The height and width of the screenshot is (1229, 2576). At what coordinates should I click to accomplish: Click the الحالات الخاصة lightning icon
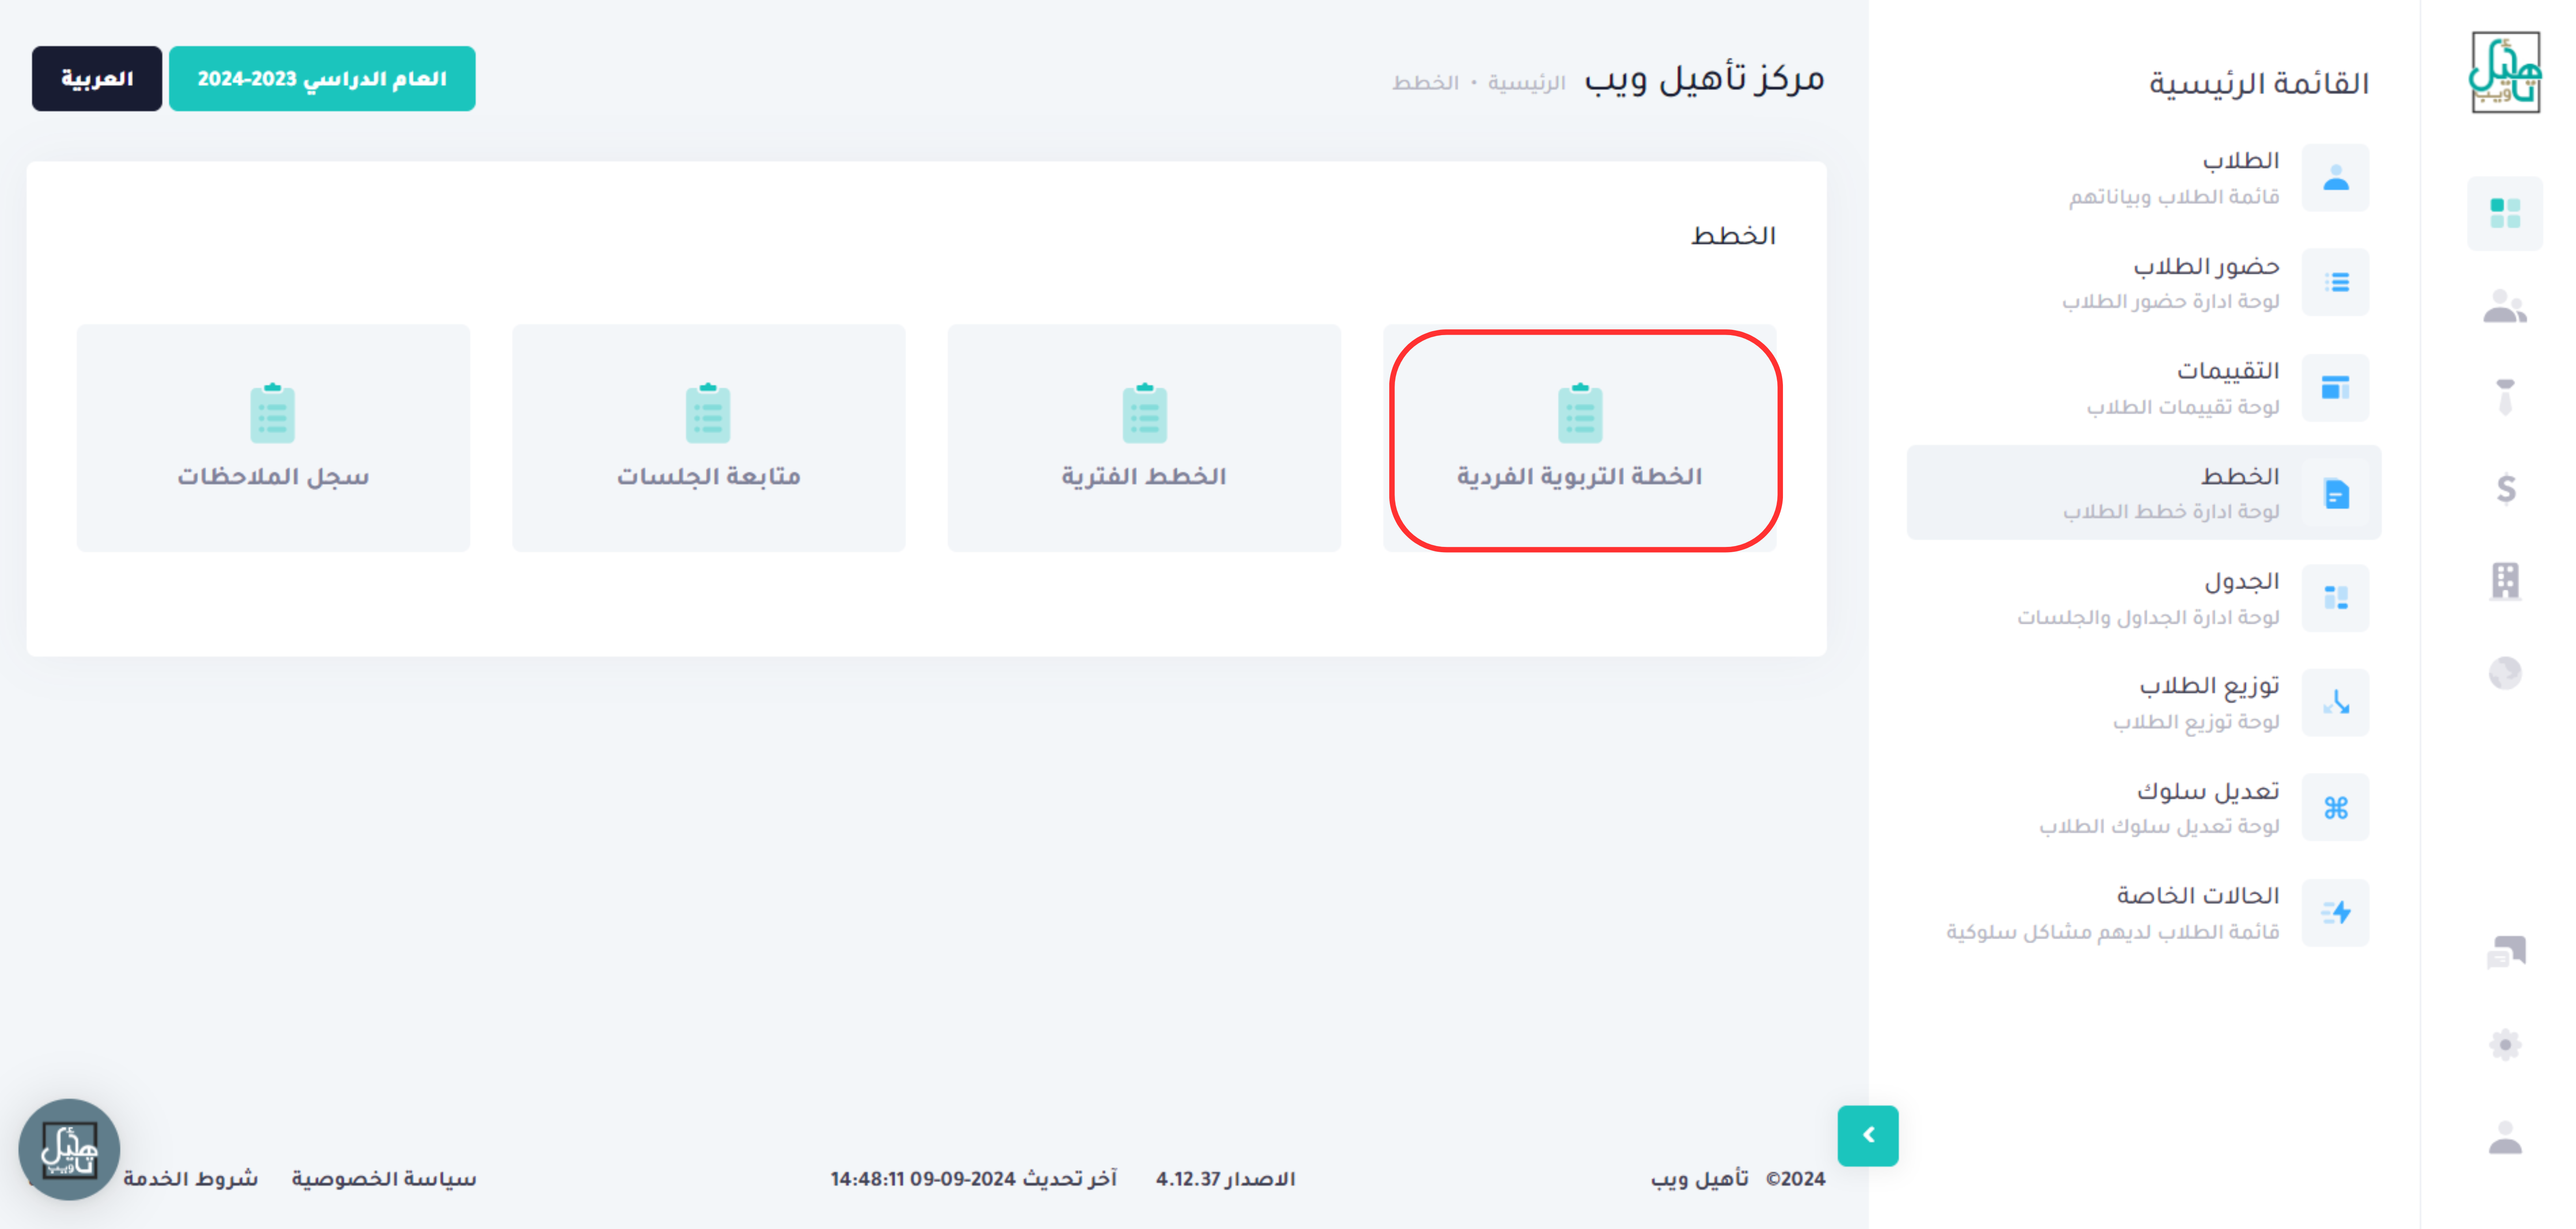tap(2335, 913)
